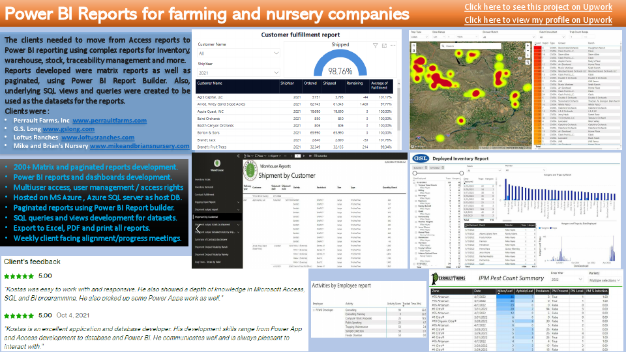Open www.loftusranches.com link

98,137
